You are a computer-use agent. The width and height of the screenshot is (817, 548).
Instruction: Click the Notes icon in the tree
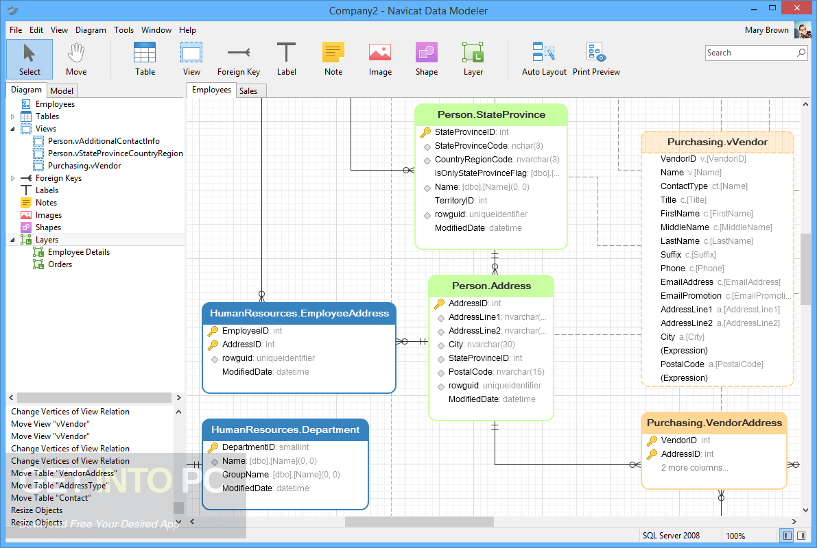pos(26,203)
